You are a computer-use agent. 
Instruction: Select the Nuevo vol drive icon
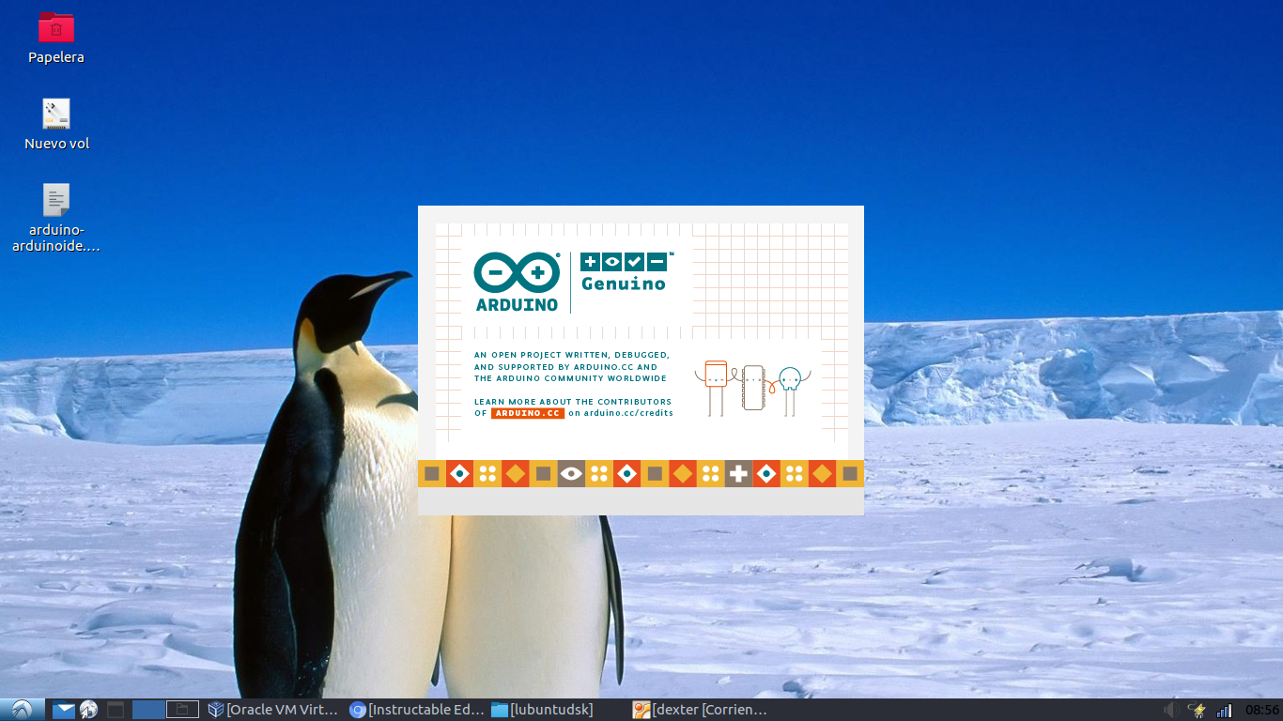point(56,124)
